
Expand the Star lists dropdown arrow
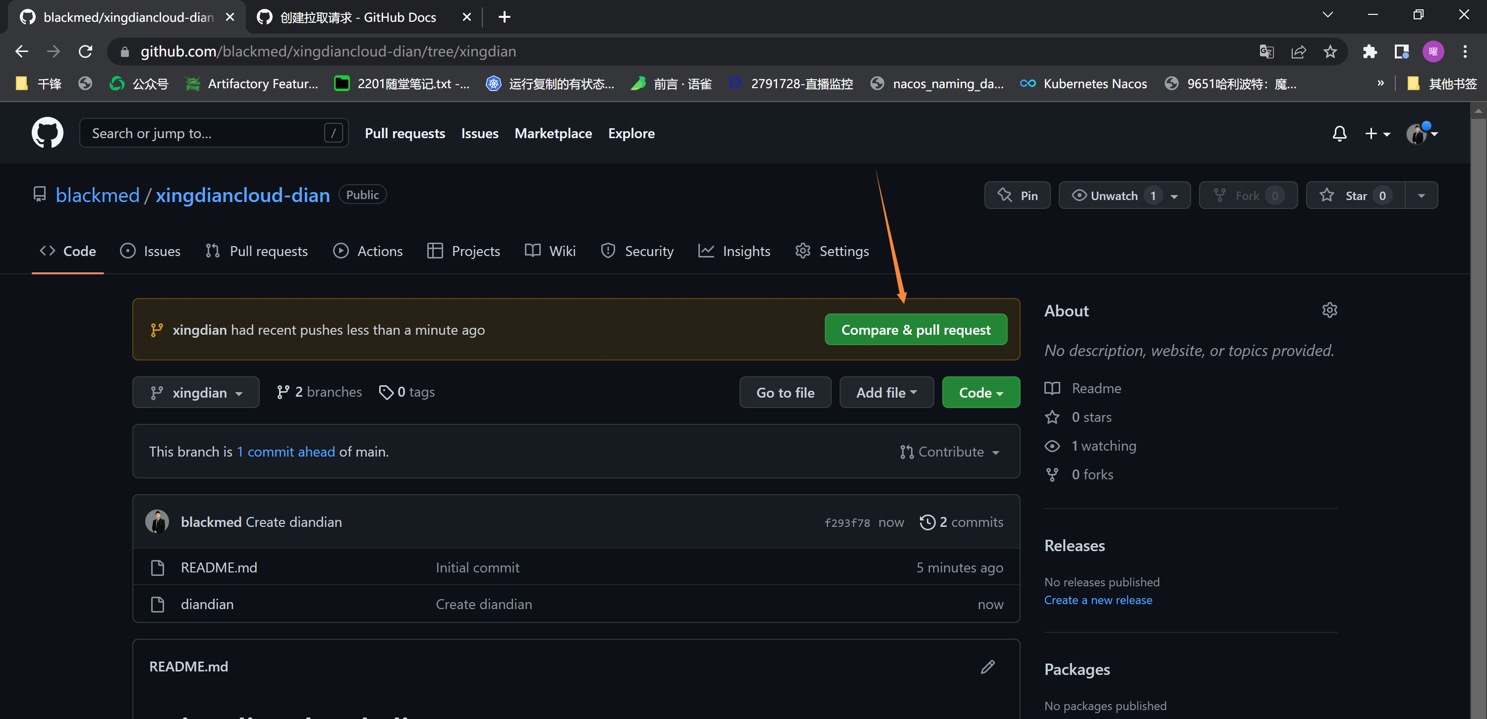[x=1421, y=196]
